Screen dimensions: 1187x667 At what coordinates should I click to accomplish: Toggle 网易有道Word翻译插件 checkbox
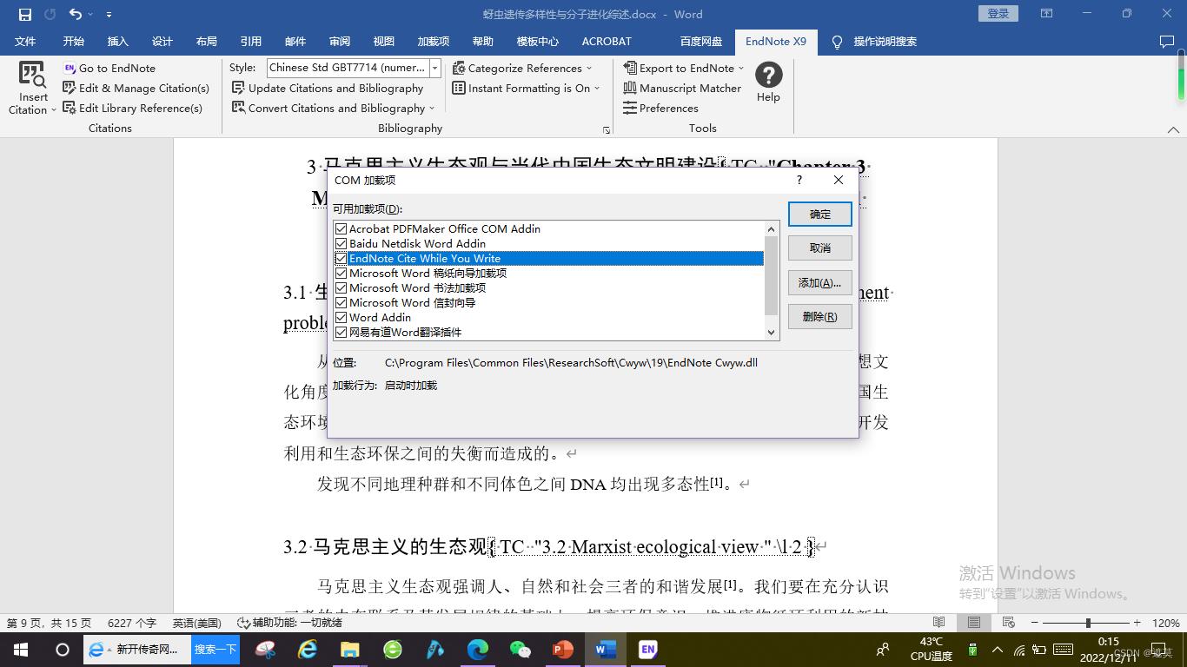pos(342,333)
